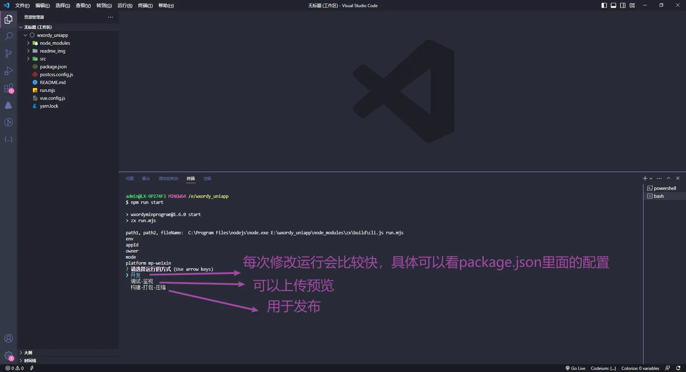
Task: Toggle the bottom panel layout icon
Action: click(x=613, y=5)
